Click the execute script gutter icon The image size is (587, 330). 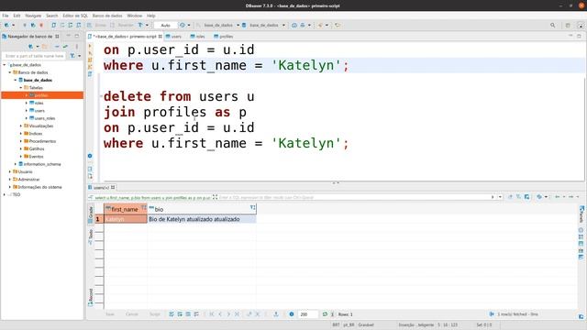(x=90, y=60)
